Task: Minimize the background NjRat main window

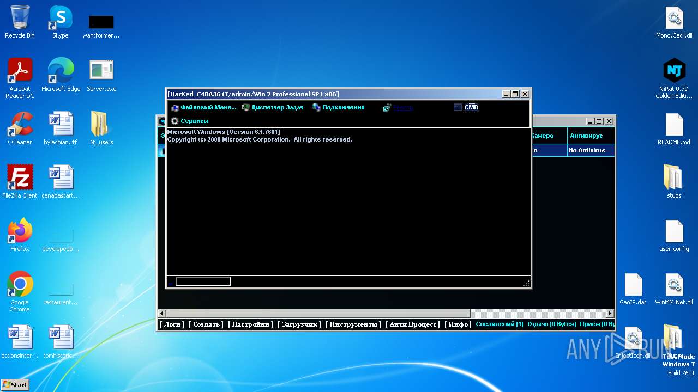Action: (x=589, y=121)
